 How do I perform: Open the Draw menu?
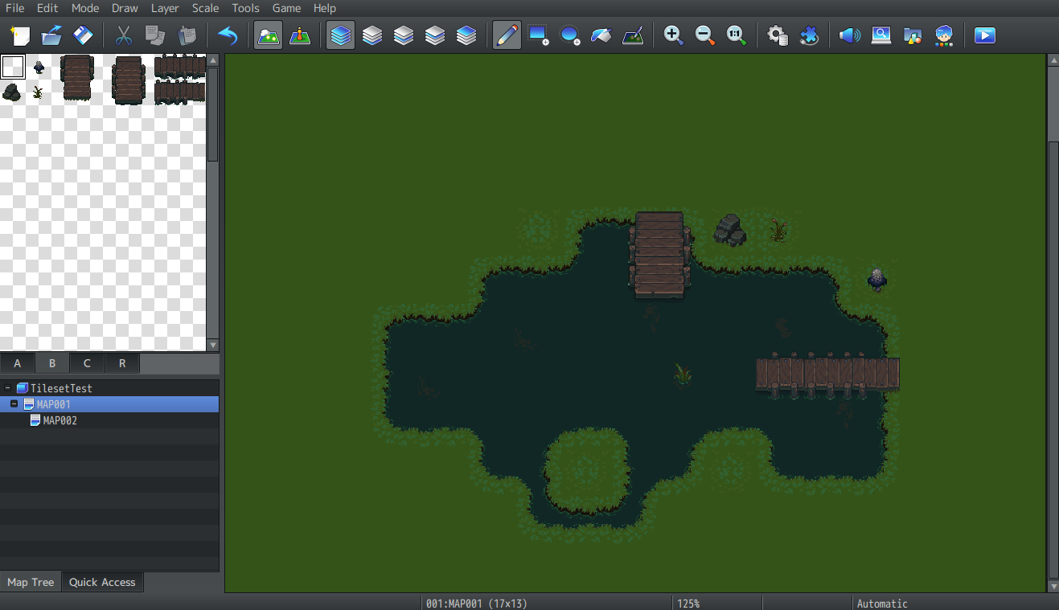click(125, 8)
